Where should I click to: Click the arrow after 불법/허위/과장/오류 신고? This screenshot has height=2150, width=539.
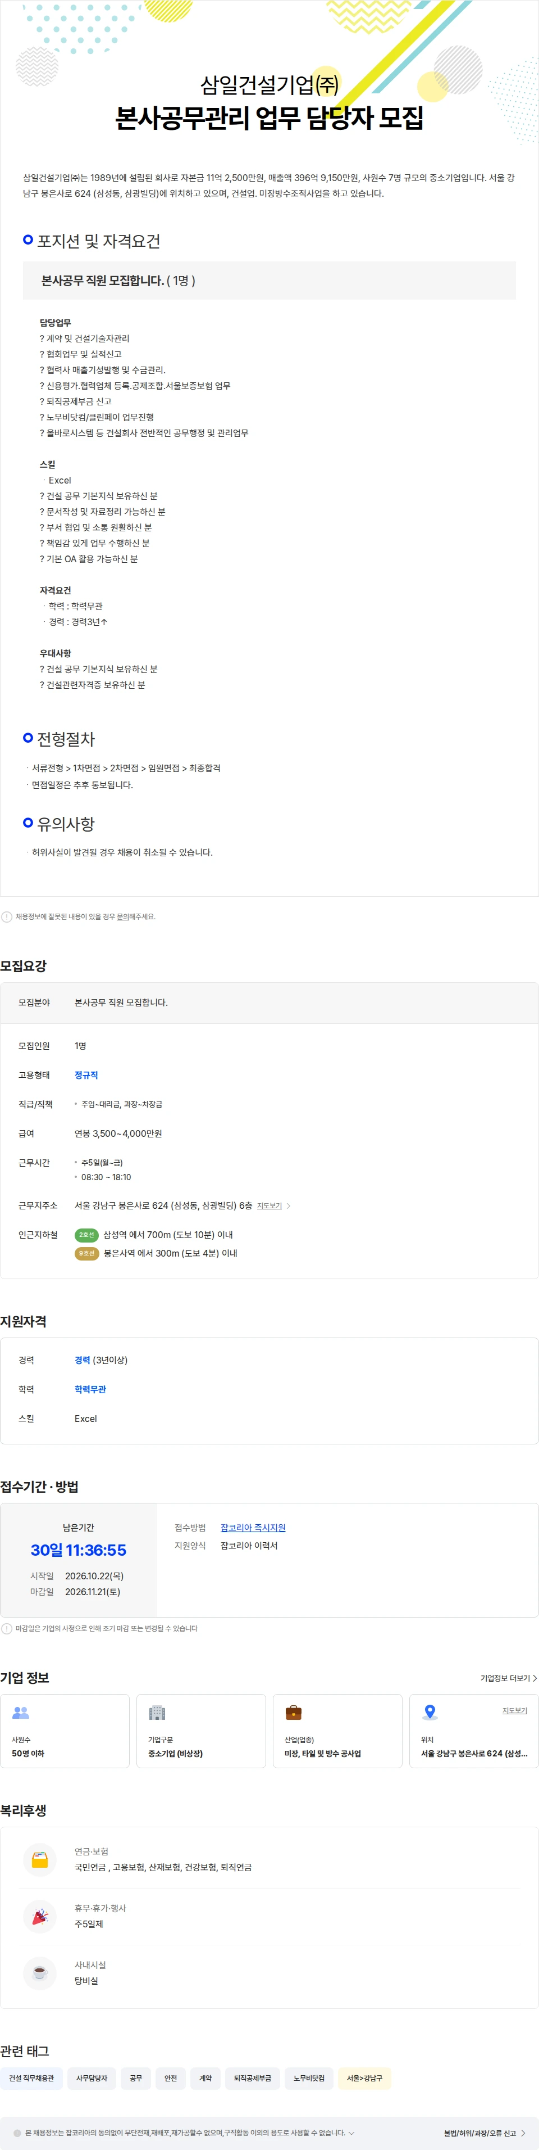[x=523, y=2133]
